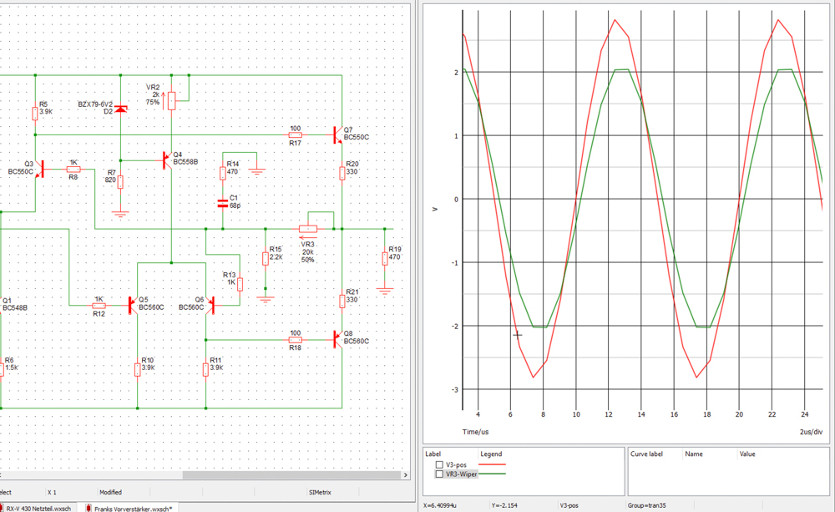Screen dimensions: 835x512
Task: Click 'Y=-2.154' status bar value
Action: (x=504, y=505)
